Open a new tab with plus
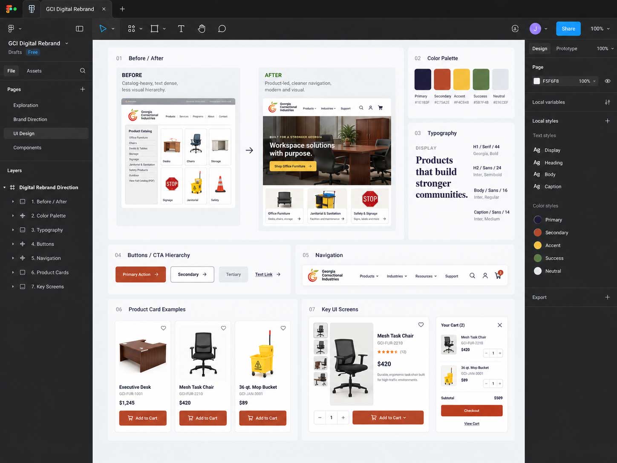Image resolution: width=617 pixels, height=463 pixels. point(122,9)
